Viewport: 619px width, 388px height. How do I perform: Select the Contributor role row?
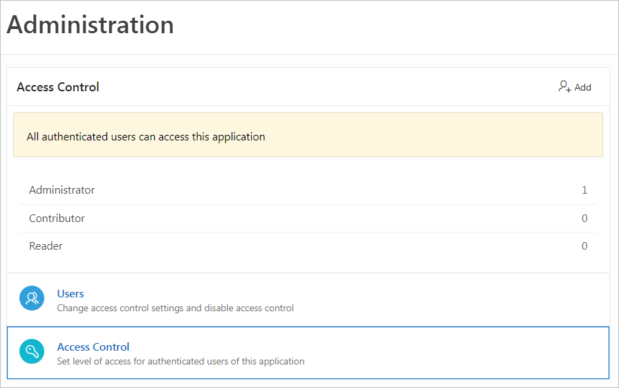pos(308,219)
